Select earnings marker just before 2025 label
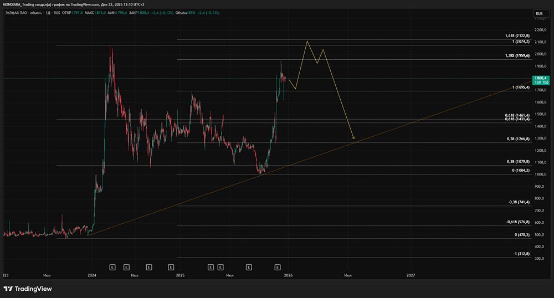This screenshot has width=554, height=298. coord(171,267)
